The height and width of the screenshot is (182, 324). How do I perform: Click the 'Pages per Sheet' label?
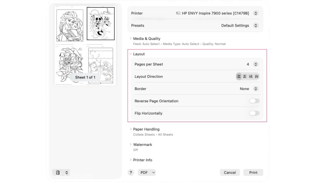coord(149,64)
